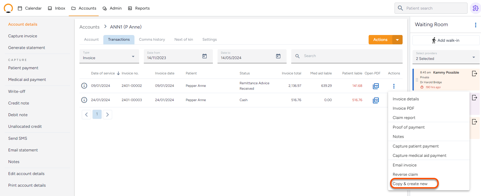This screenshot has height=196, width=481.
Task: Click check-out icon on second waiting room card
Action: pyautogui.click(x=475, y=98)
